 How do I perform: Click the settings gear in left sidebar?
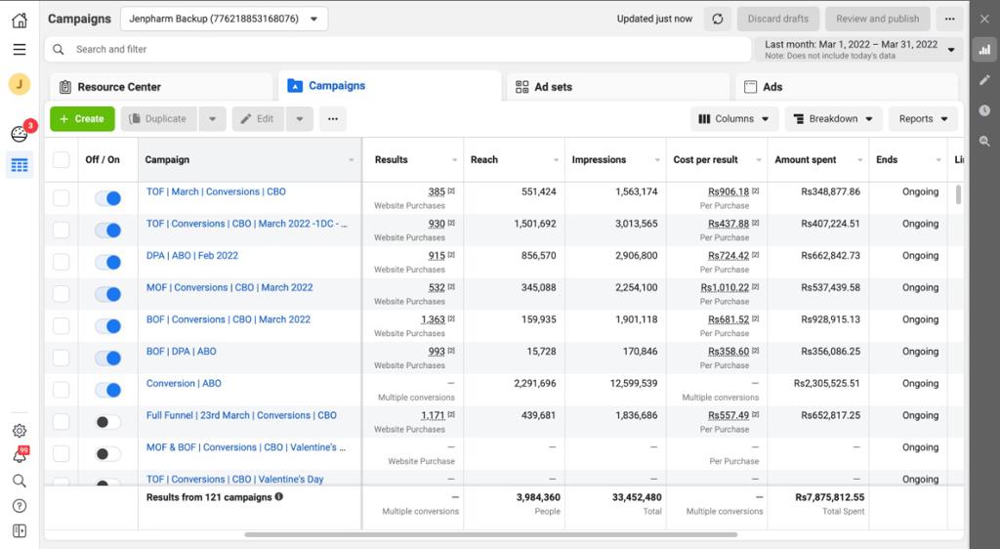point(20,431)
